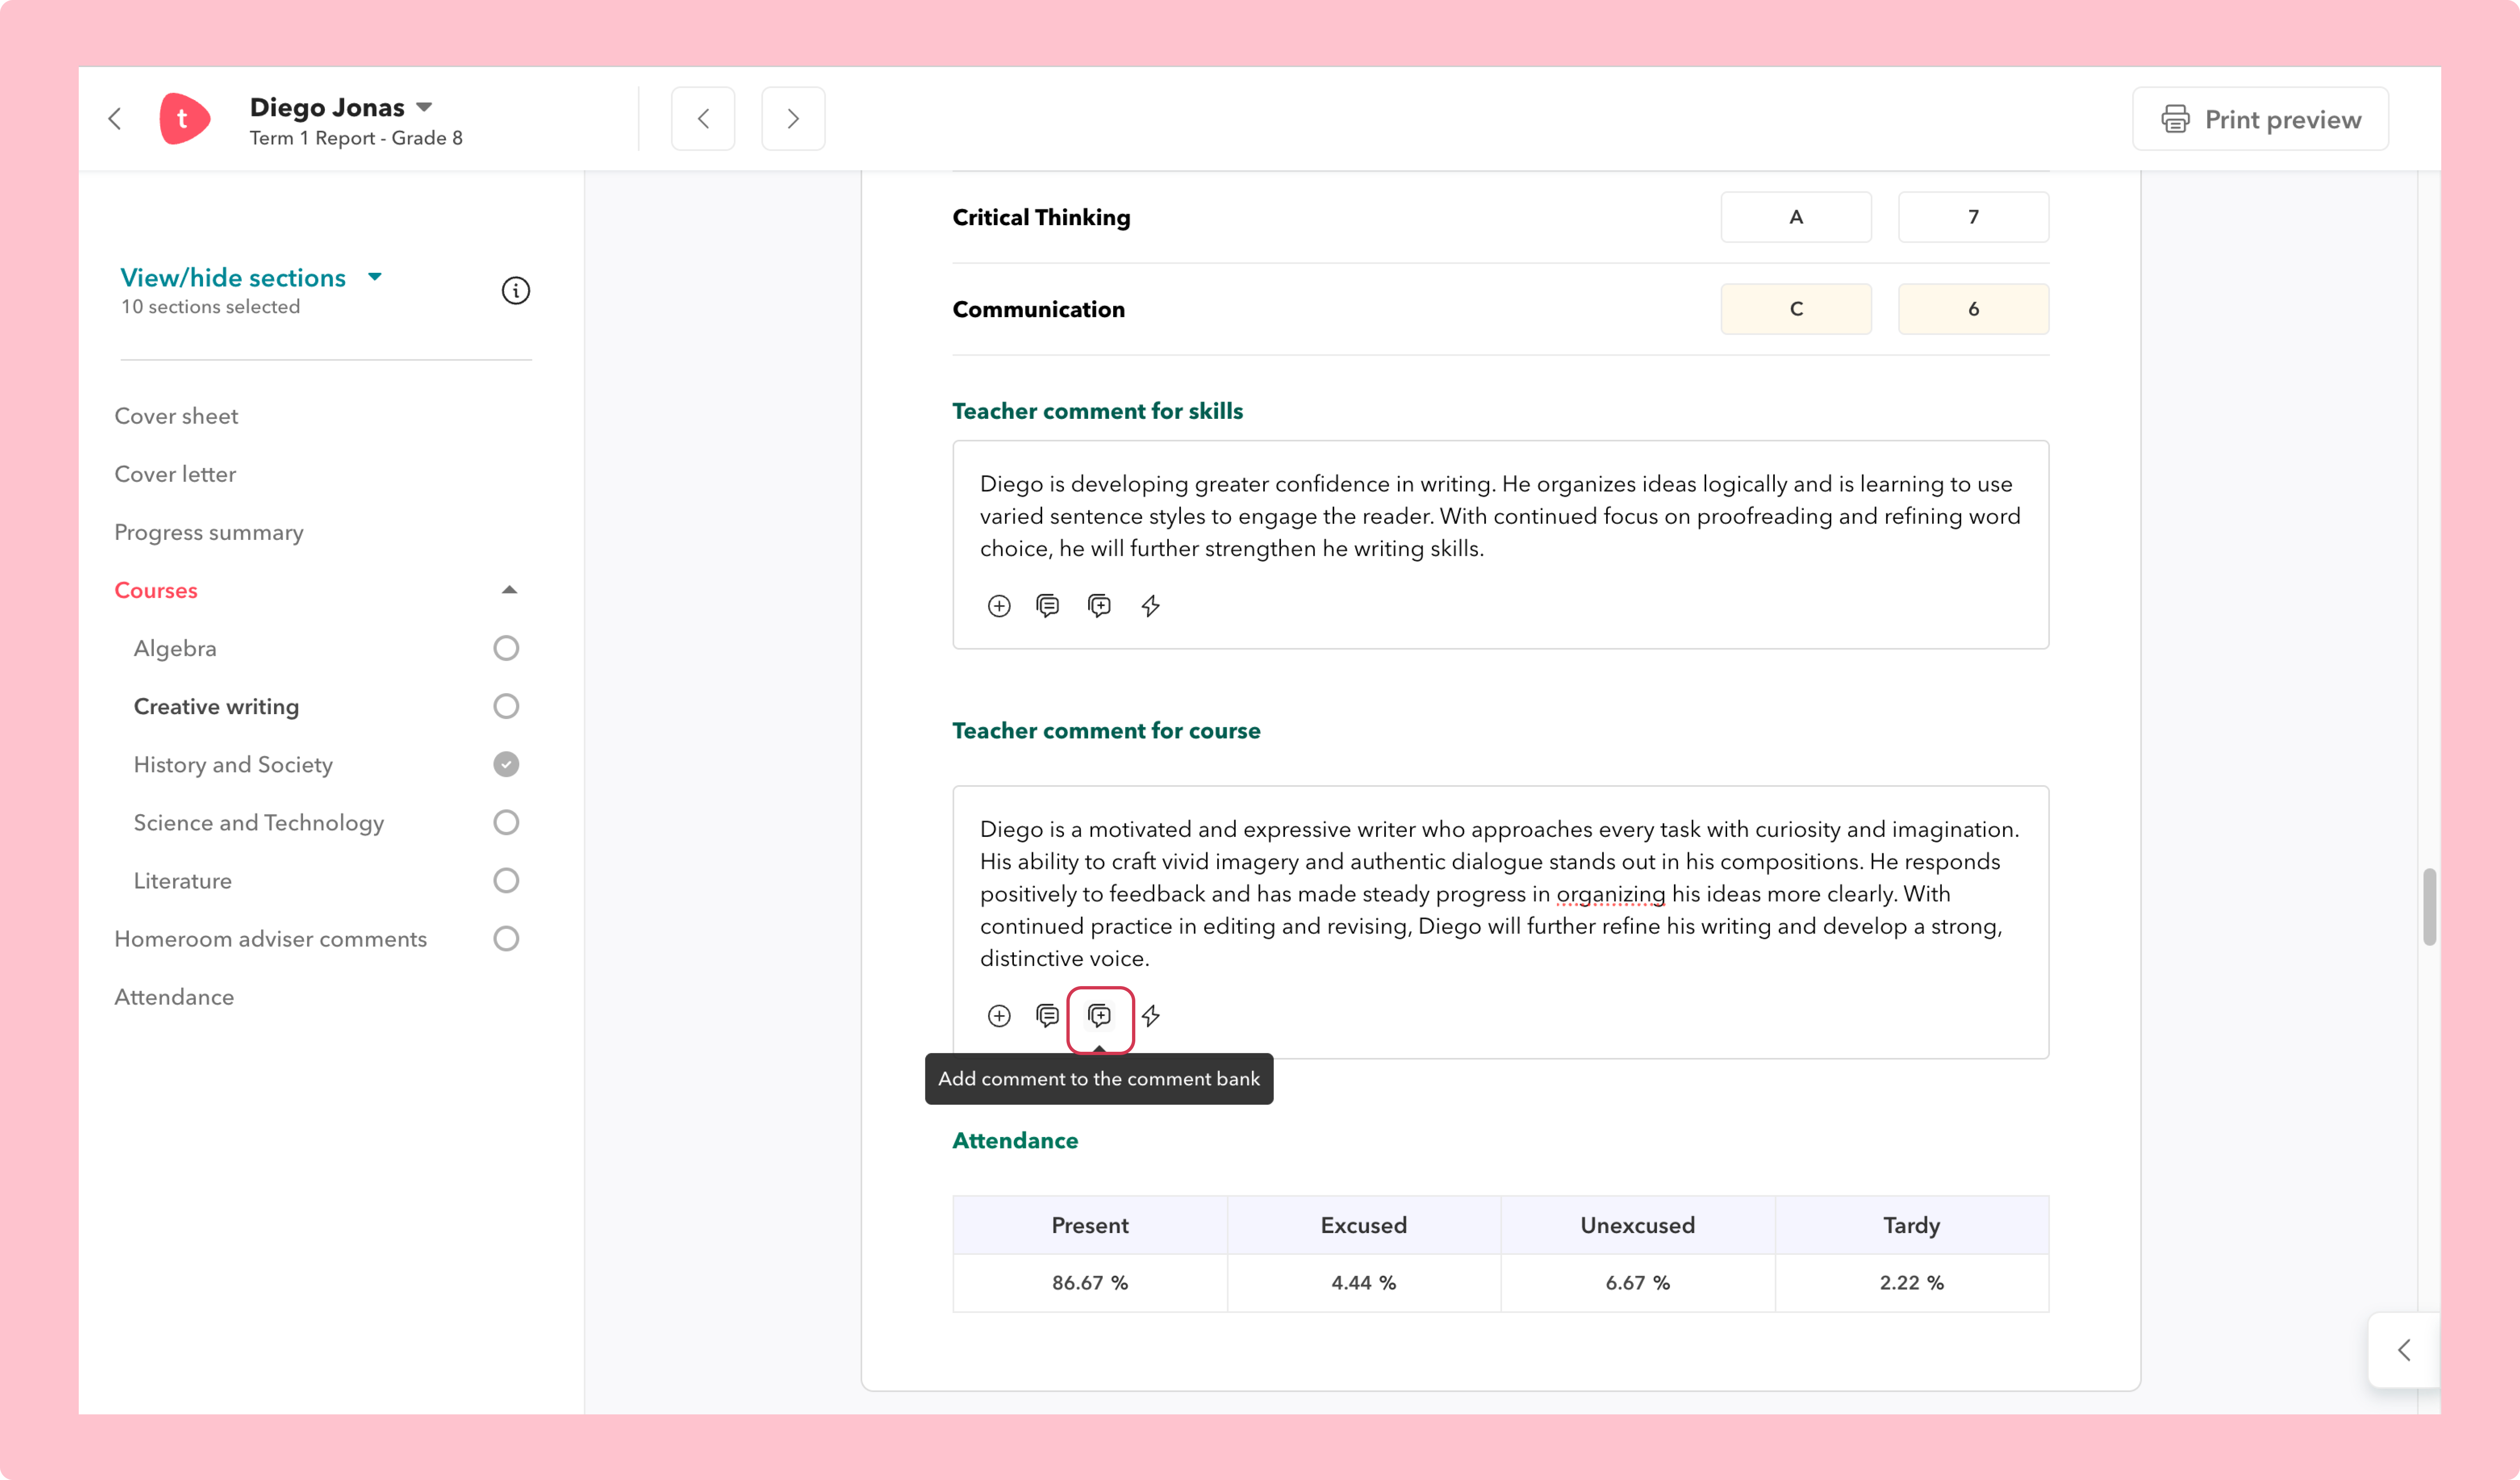Toggle the Literature completion circle

(x=506, y=880)
